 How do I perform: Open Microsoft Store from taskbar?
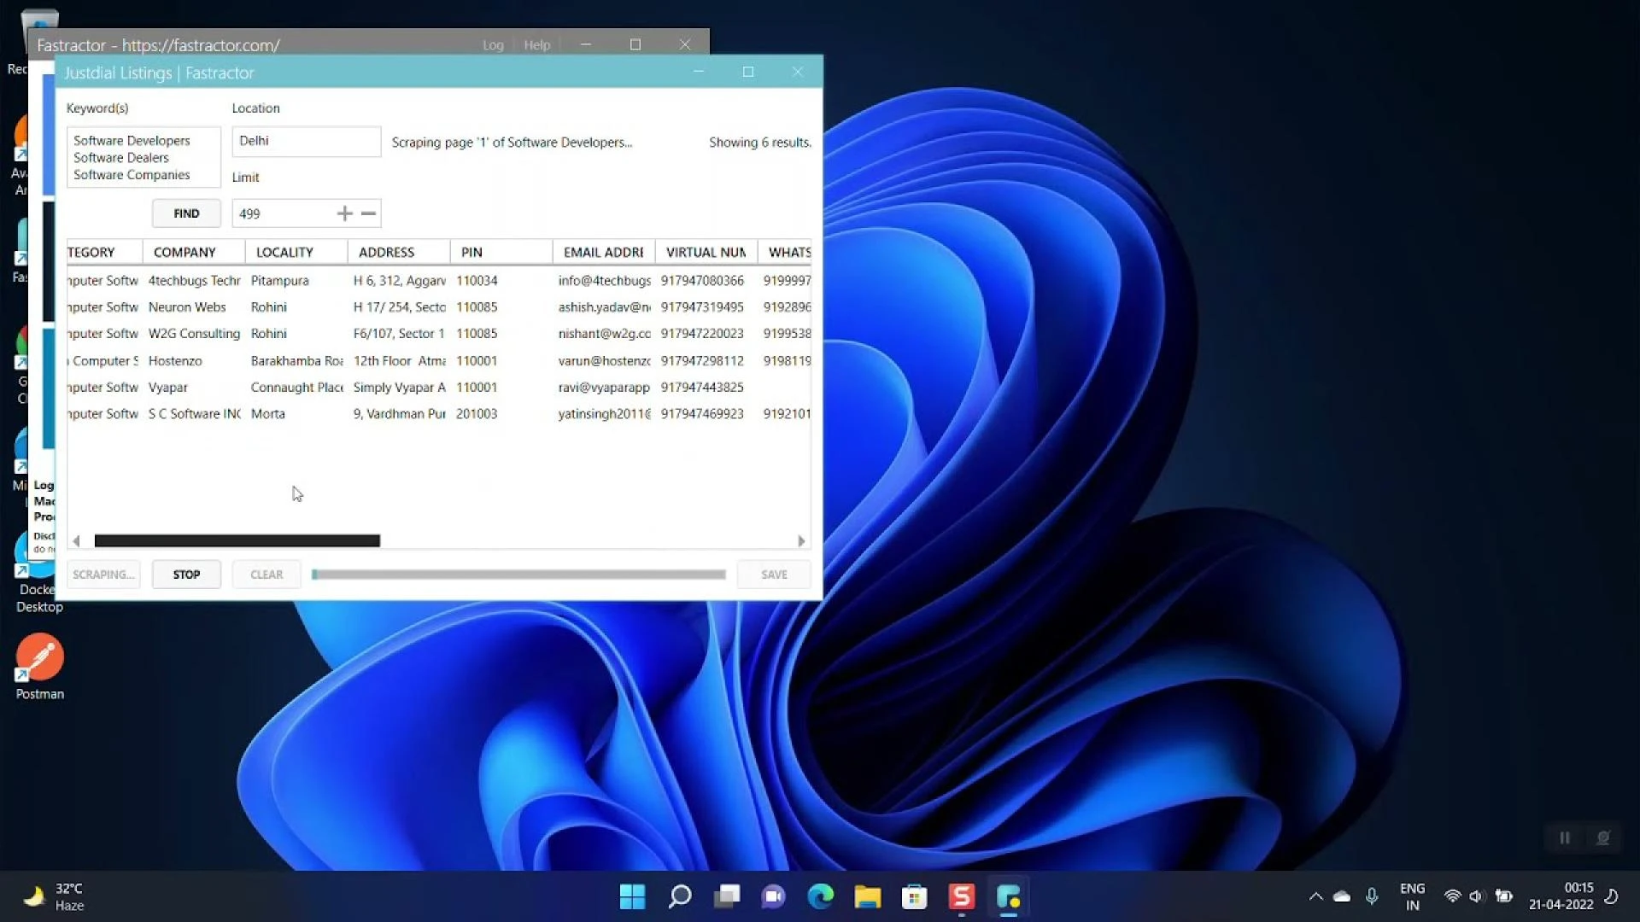914,896
